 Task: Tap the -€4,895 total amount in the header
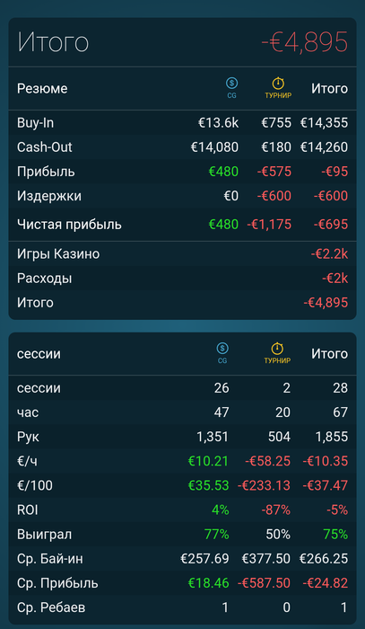tap(305, 41)
